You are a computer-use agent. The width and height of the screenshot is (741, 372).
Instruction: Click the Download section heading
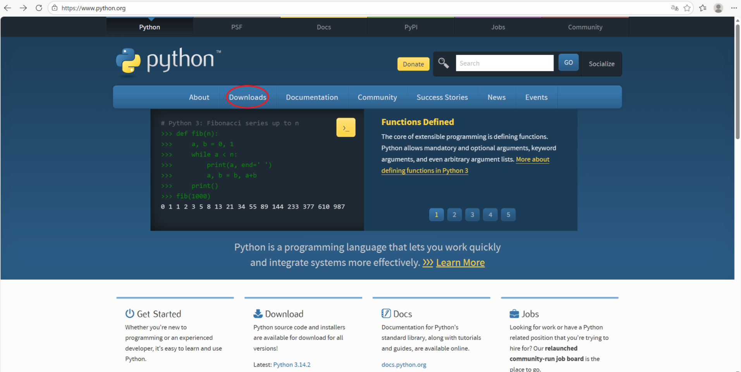click(x=284, y=314)
